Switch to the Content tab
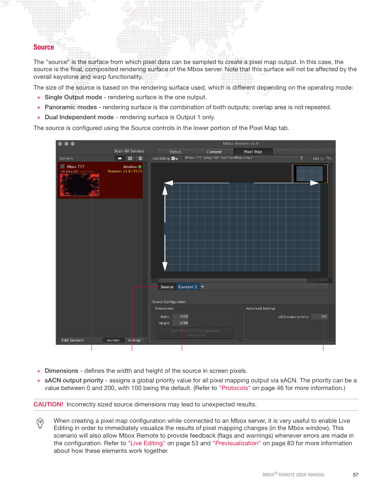 214,152
